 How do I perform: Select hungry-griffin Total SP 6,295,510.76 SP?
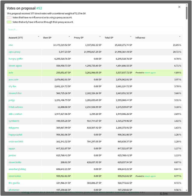pos(124,59)
